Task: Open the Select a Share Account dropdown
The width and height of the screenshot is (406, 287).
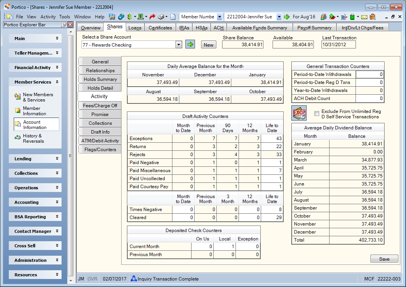Action: pyautogui.click(x=179, y=45)
